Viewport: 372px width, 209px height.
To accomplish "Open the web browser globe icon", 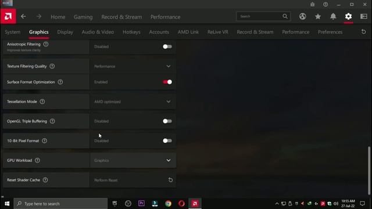I will [302, 16].
